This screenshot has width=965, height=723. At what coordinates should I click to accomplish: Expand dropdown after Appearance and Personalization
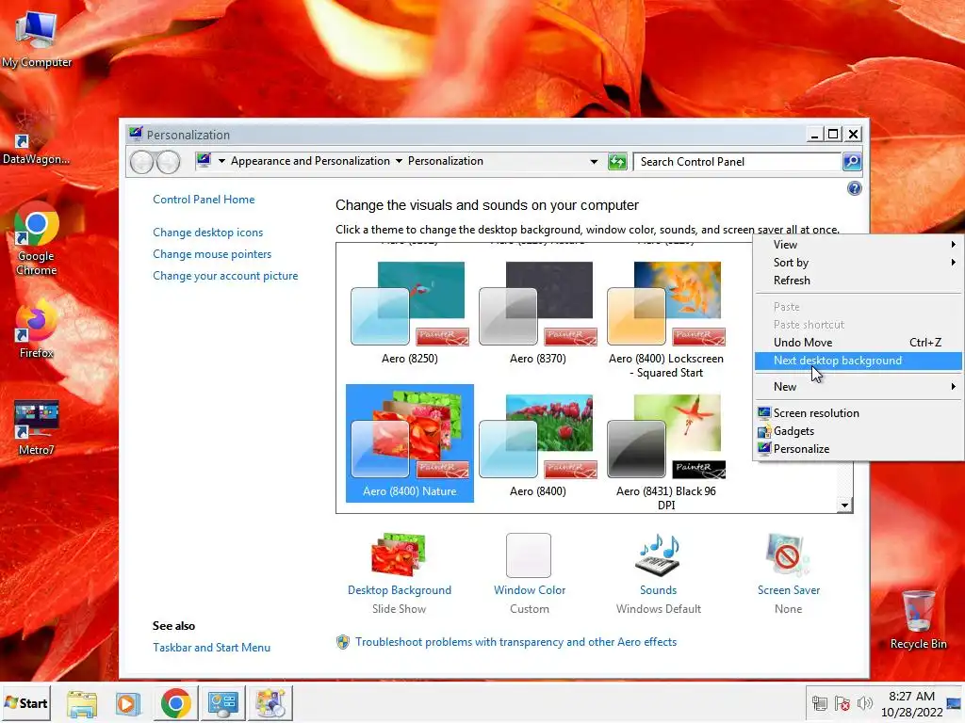(399, 161)
